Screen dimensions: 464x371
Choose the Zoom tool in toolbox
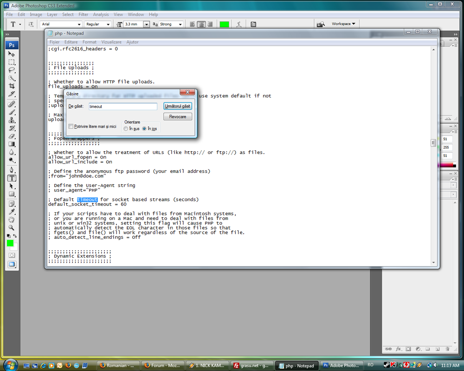click(12, 228)
